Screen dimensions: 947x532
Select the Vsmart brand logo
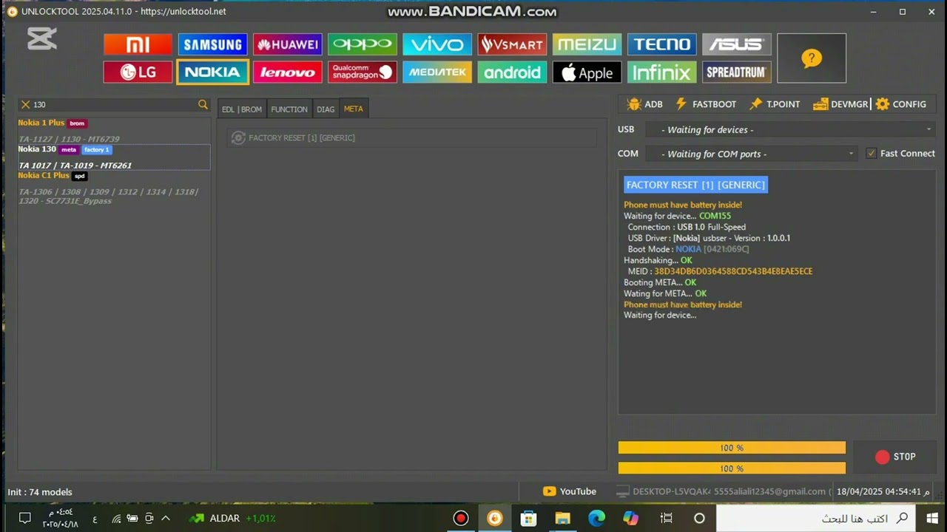(x=512, y=44)
